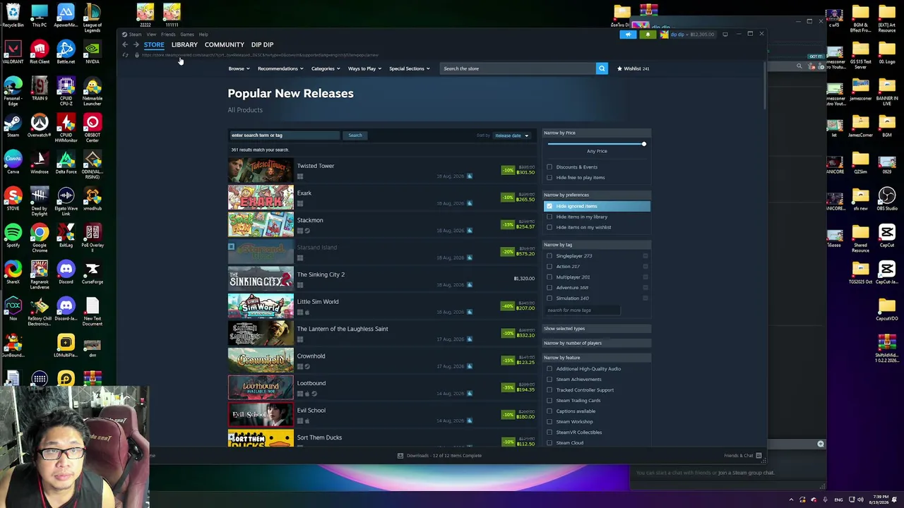Image resolution: width=904 pixels, height=508 pixels.
Task: Click the store search magnifier button
Action: click(x=602, y=68)
